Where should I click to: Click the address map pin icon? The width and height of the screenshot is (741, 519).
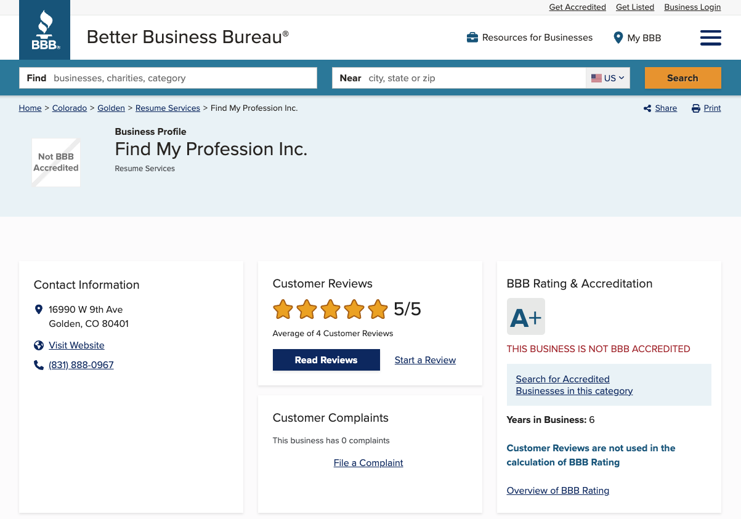click(x=39, y=310)
